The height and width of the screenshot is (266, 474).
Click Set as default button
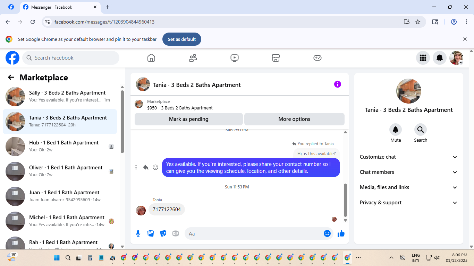[x=182, y=39]
